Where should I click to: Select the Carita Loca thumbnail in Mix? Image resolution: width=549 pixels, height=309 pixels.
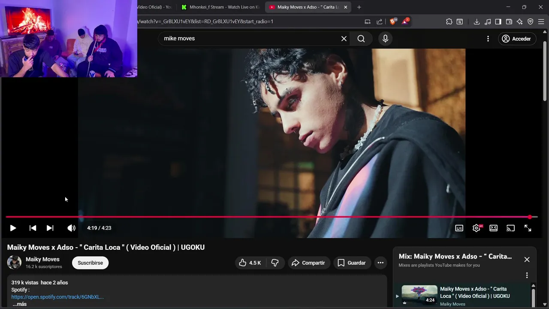click(419, 295)
